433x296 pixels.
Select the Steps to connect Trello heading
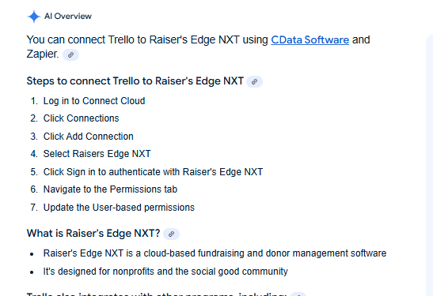135,81
